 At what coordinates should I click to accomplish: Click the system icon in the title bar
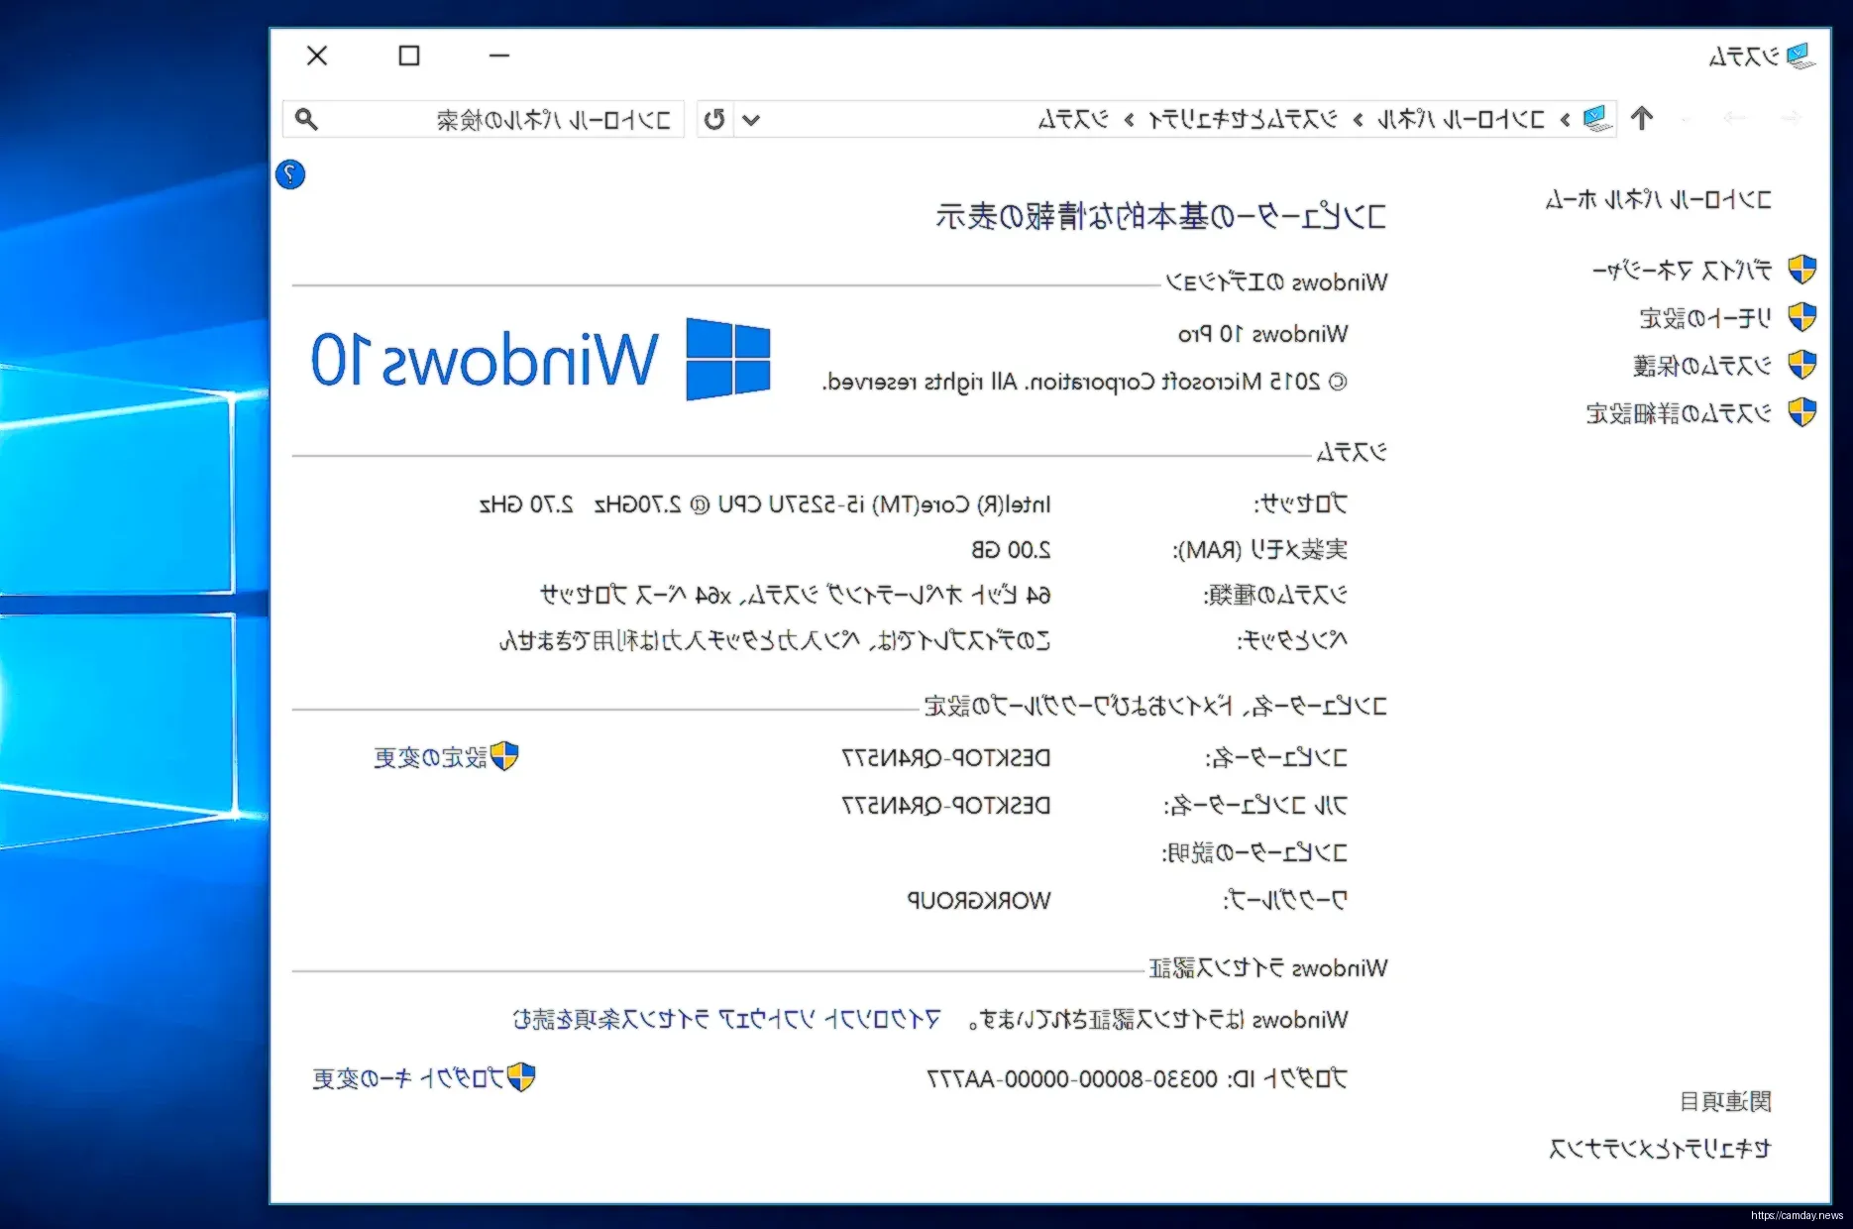(1800, 56)
